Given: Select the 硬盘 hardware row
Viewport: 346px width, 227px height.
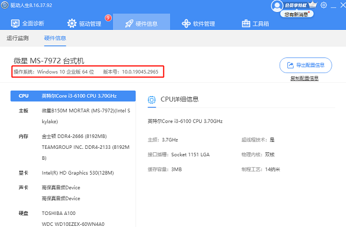Looking at the screenshot, I should 73,218.
